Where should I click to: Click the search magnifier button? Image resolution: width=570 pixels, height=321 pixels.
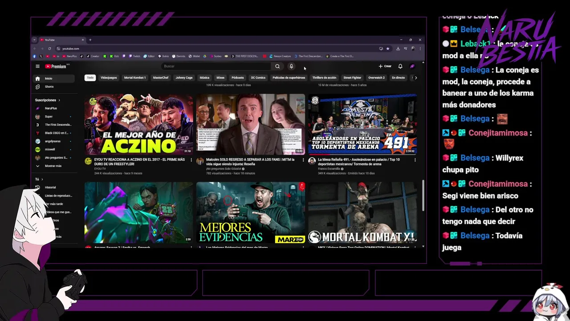[x=277, y=66]
